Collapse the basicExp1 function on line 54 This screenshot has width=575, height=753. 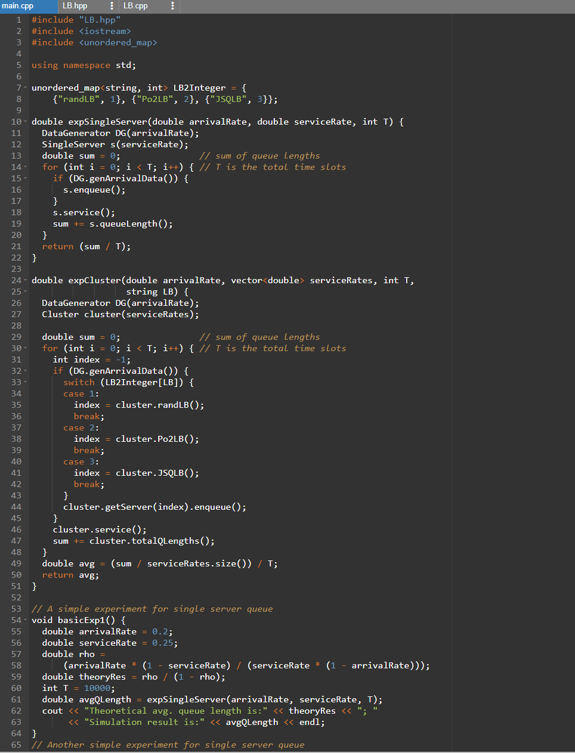26,620
